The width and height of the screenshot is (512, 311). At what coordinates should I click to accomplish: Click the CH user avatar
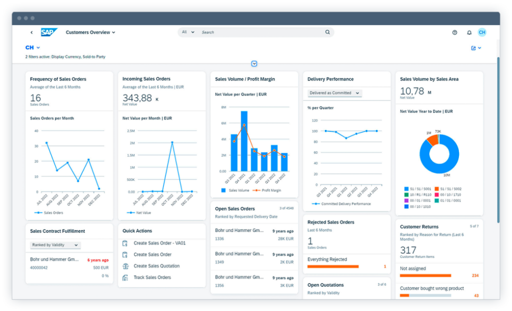(x=481, y=32)
